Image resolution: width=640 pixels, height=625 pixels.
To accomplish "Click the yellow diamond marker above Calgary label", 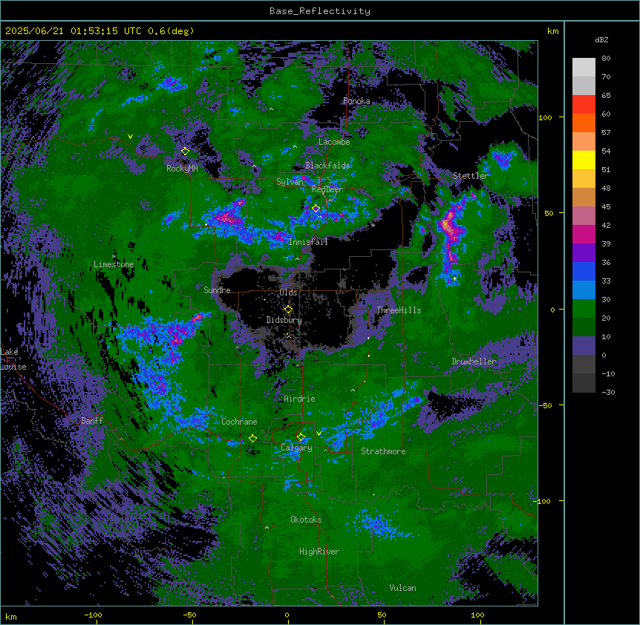I will [301, 437].
